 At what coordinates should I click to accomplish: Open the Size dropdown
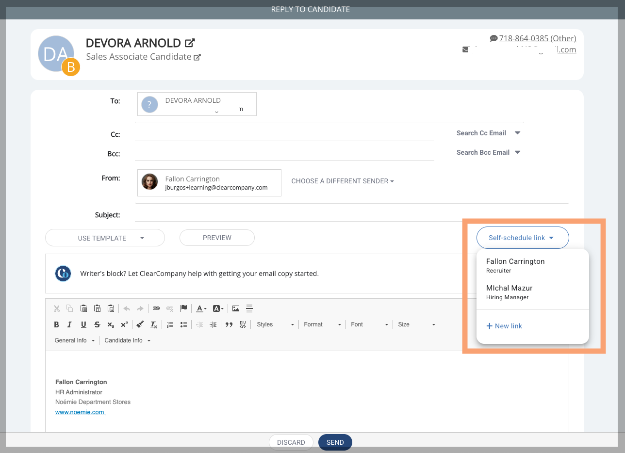point(416,324)
